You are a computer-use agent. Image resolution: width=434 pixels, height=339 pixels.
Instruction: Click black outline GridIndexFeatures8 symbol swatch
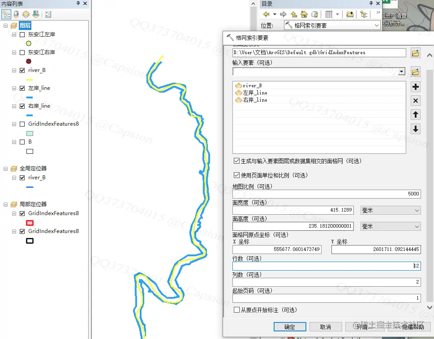[30, 241]
